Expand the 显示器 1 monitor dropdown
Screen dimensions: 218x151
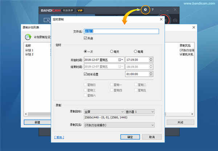140,112
